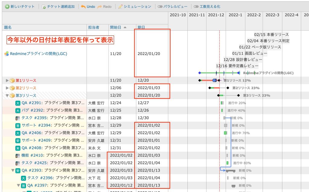The width and height of the screenshot is (309, 192).
Task: Collapse the QA #2393 subtask tree
Action: click(13, 170)
